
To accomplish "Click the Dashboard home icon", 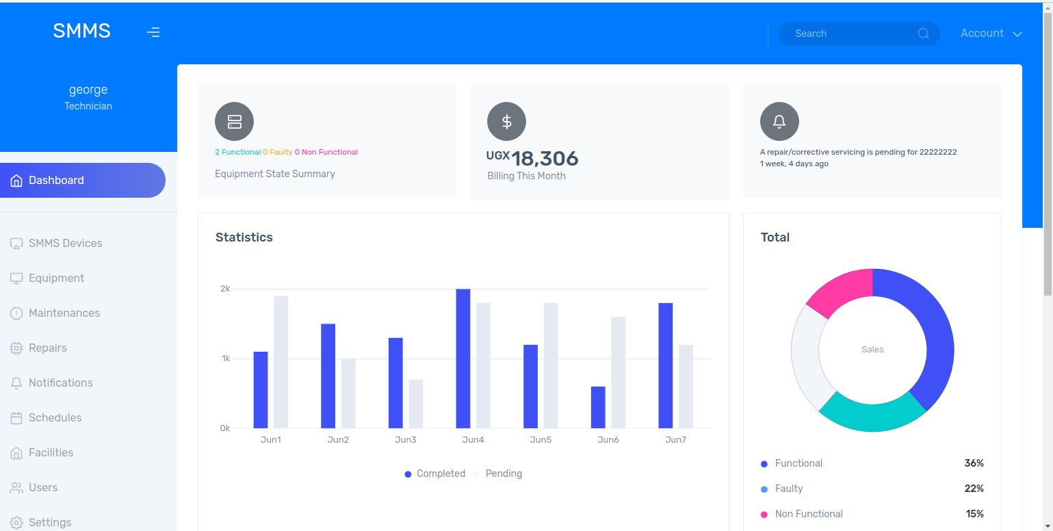I will (x=16, y=181).
